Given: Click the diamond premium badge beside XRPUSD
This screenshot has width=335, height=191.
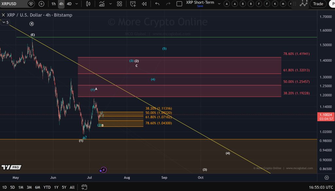Looking at the screenshot, I should tap(31, 4).
